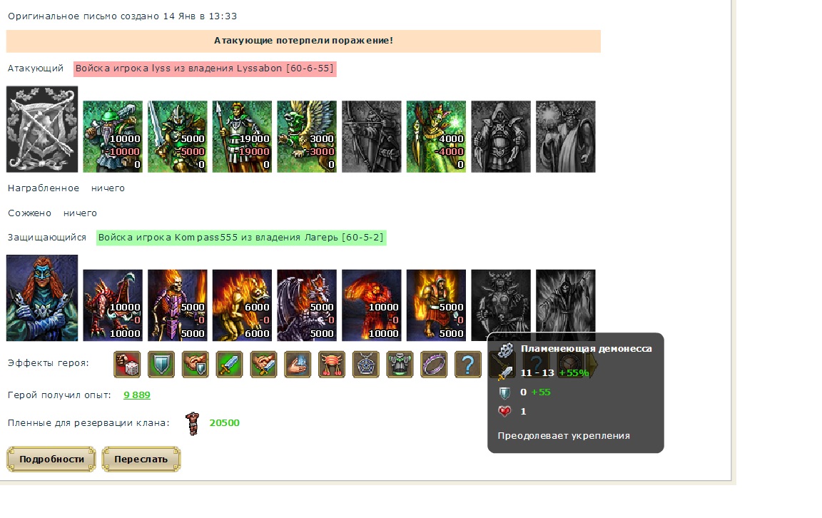
Task: Select the defender hero portrait with mask
Action: point(42,298)
